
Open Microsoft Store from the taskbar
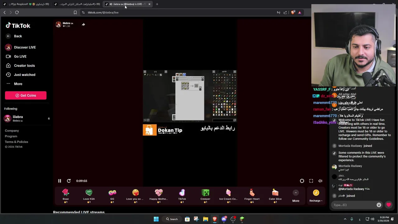click(x=187, y=219)
